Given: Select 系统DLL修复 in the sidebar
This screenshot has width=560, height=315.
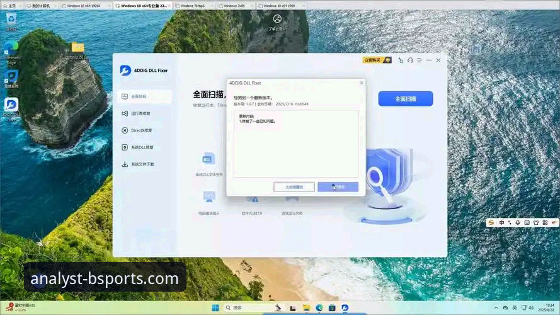Looking at the screenshot, I should point(141,147).
